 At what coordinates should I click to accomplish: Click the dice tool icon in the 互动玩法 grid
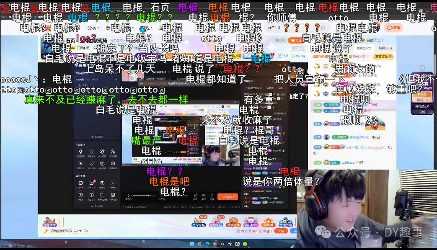click(102, 152)
